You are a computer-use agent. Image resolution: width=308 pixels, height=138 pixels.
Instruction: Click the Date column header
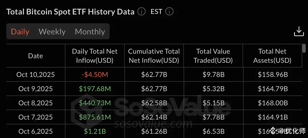click(x=36, y=56)
